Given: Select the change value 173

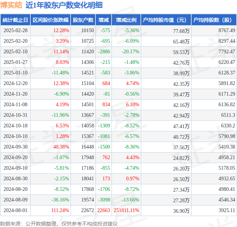Looking at the screenshot, I should click(x=106, y=178).
